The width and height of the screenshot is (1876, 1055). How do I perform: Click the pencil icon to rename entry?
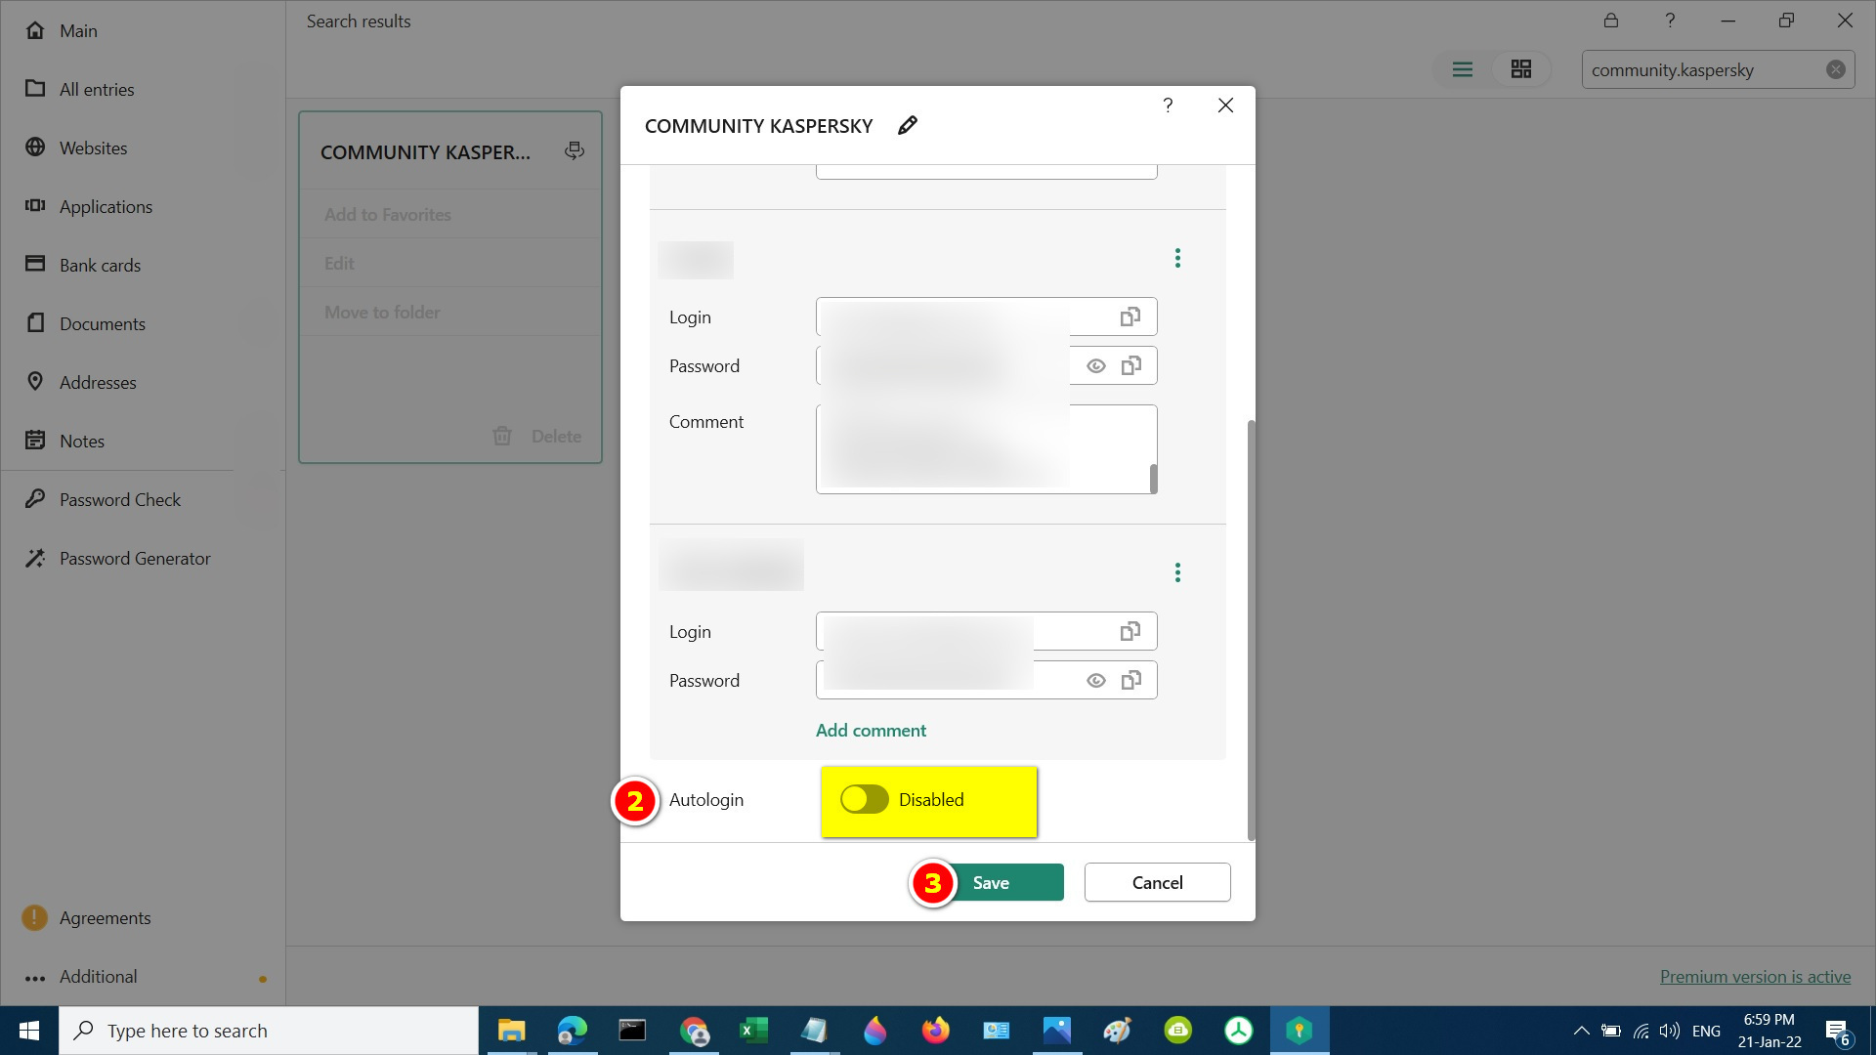tap(908, 125)
